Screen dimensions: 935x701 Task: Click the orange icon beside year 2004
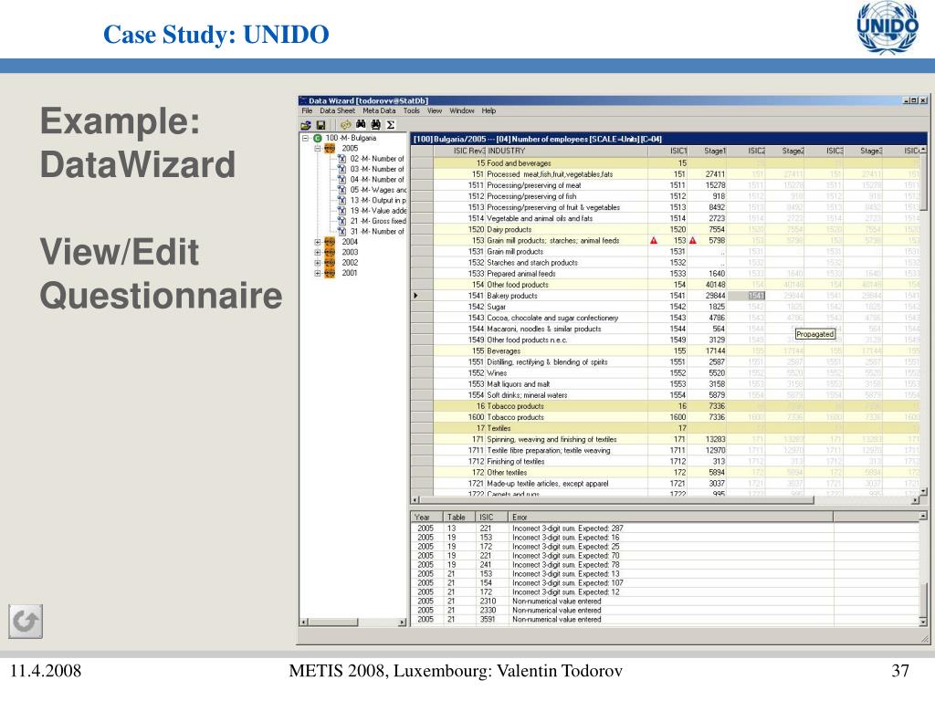click(329, 242)
